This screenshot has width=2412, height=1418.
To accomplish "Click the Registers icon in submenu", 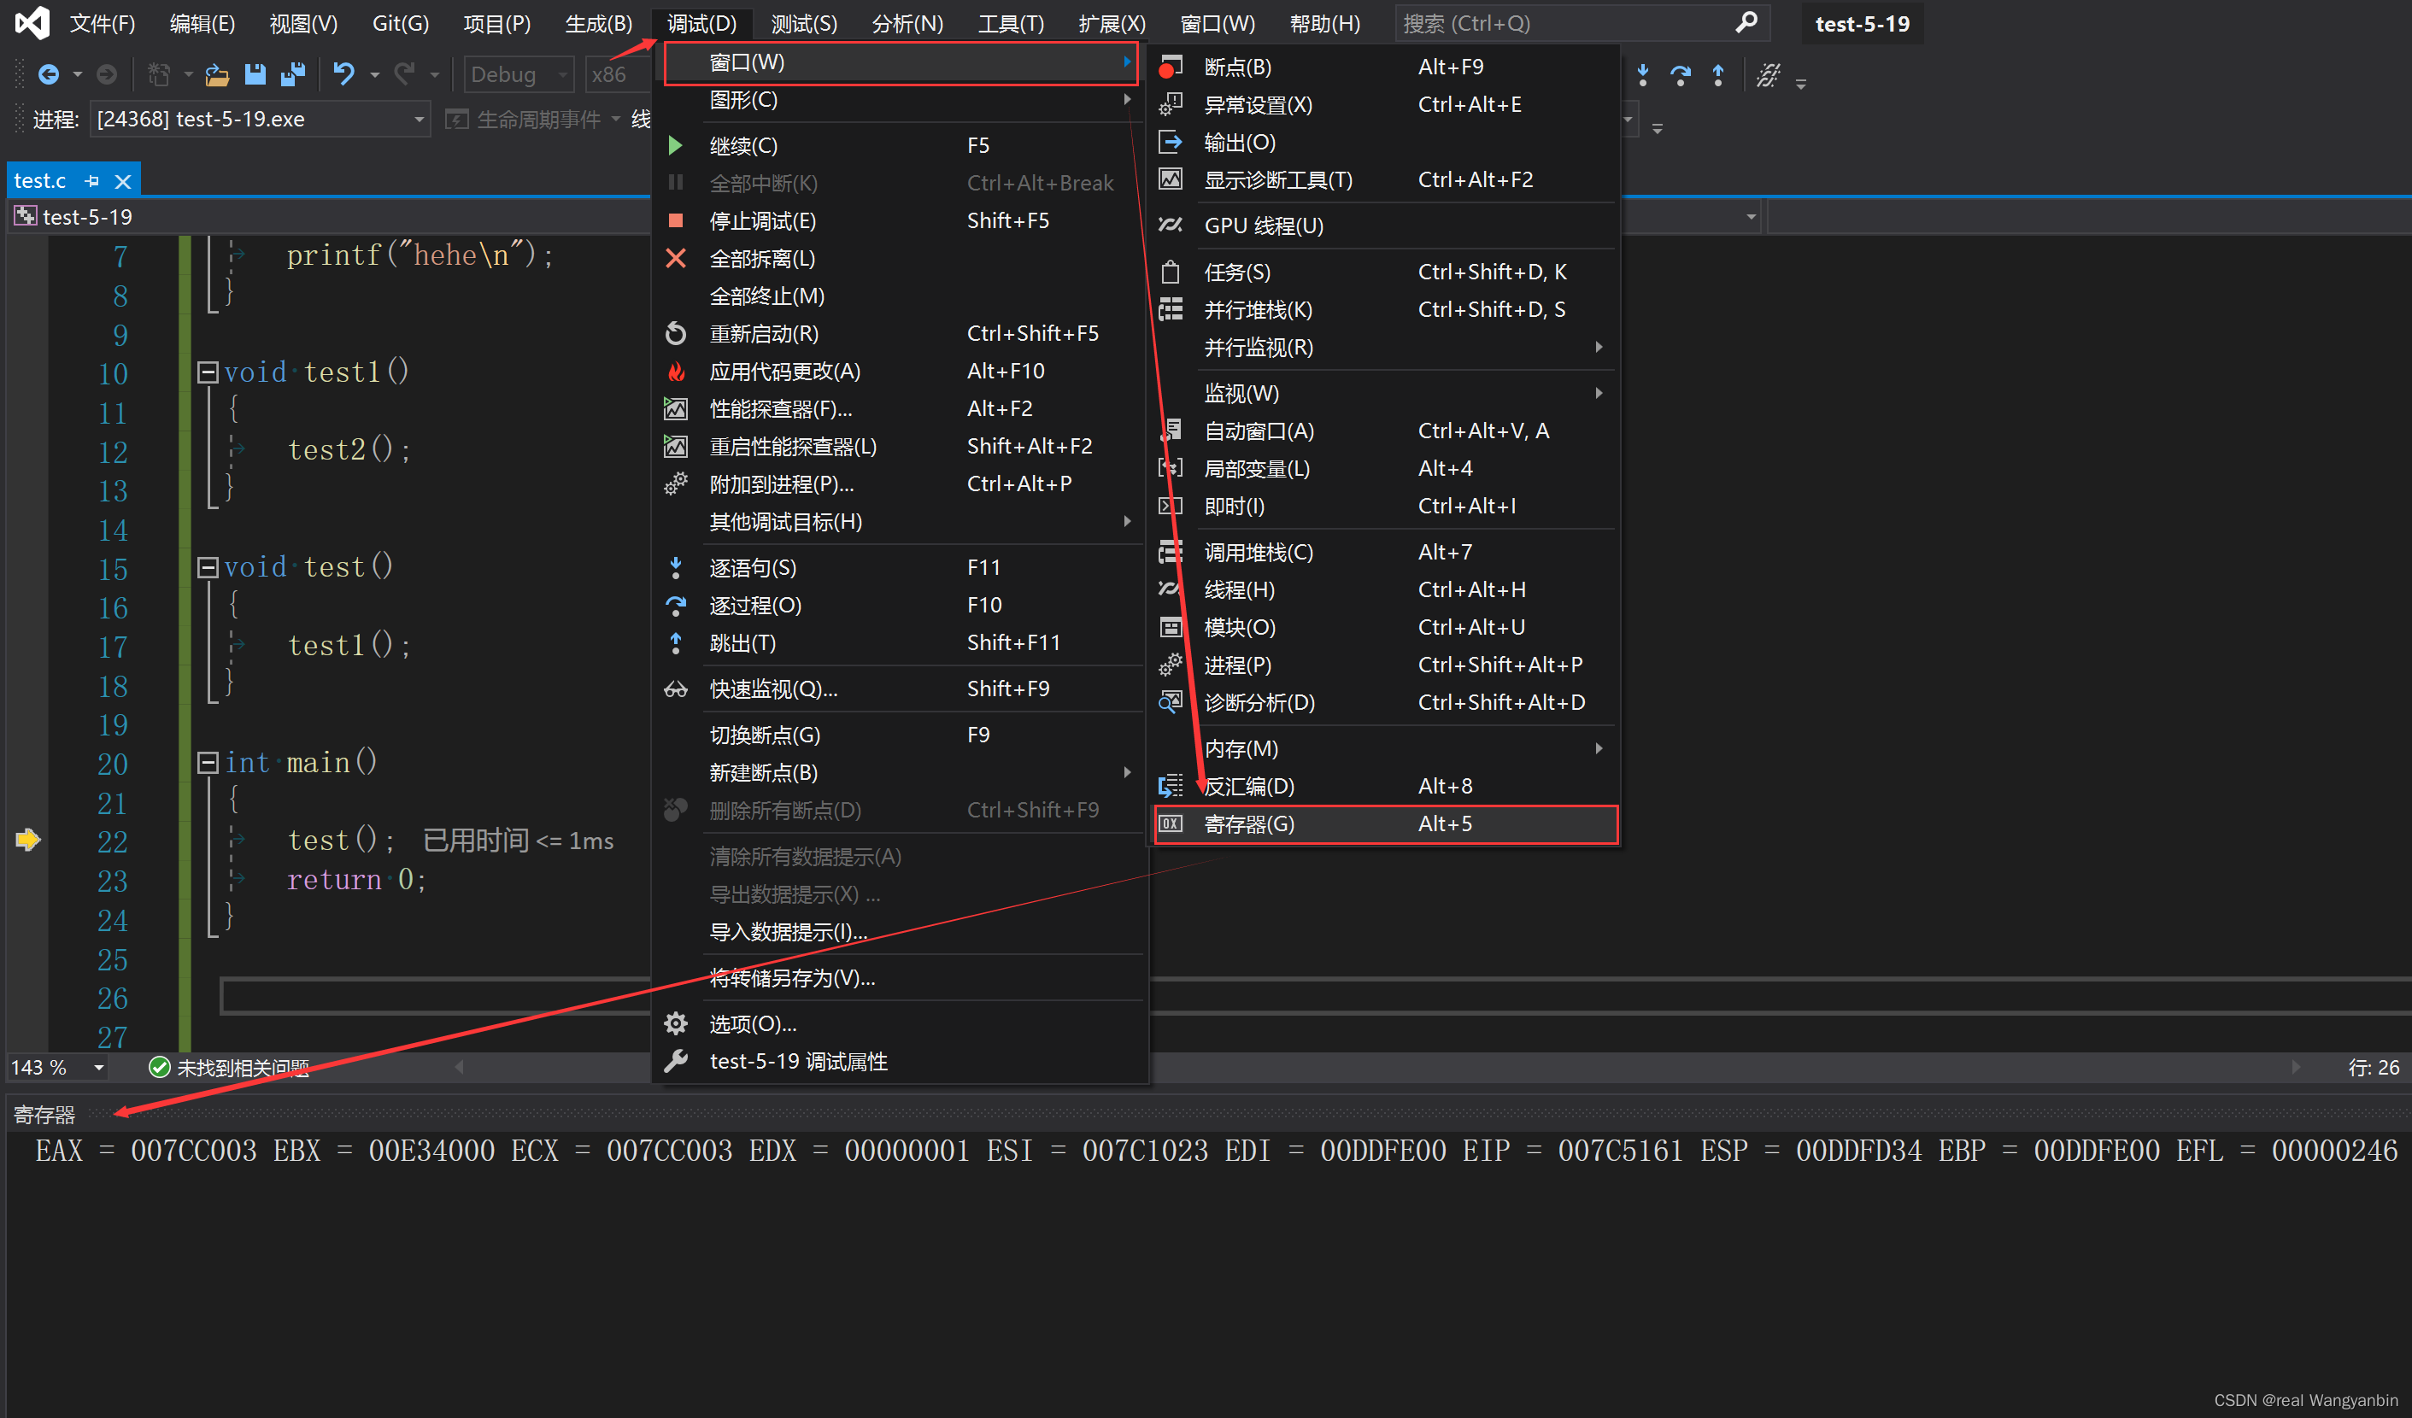I will pyautogui.click(x=1170, y=823).
